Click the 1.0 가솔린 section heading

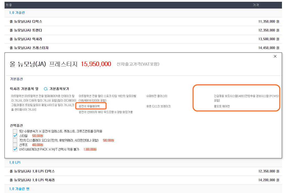17,13
